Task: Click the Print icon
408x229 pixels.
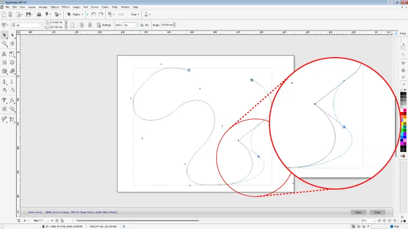Action: (39, 14)
